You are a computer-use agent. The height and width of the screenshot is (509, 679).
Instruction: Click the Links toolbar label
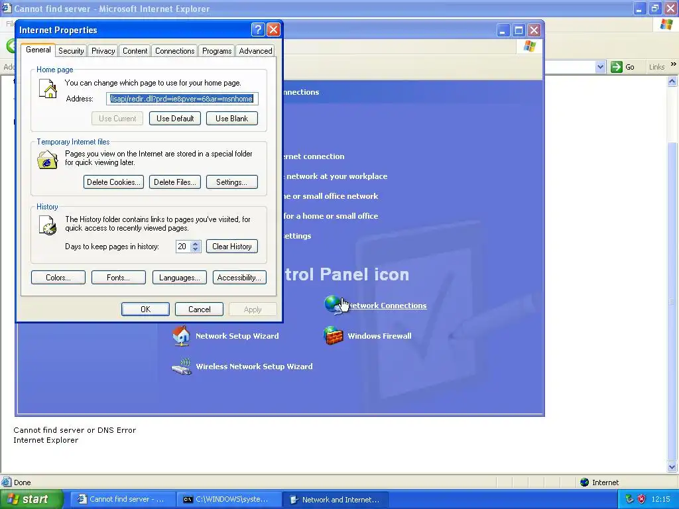pos(656,67)
